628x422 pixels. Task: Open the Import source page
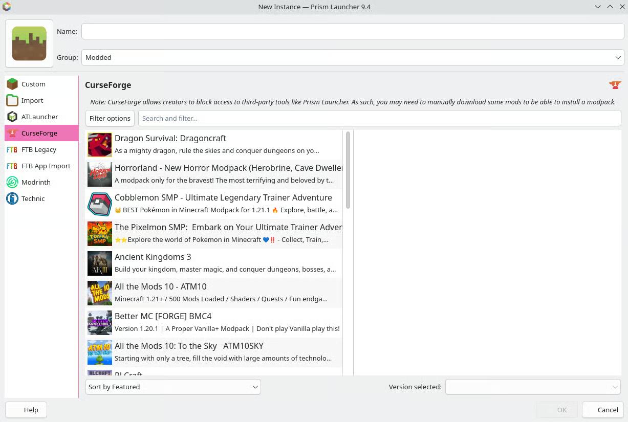(x=32, y=100)
